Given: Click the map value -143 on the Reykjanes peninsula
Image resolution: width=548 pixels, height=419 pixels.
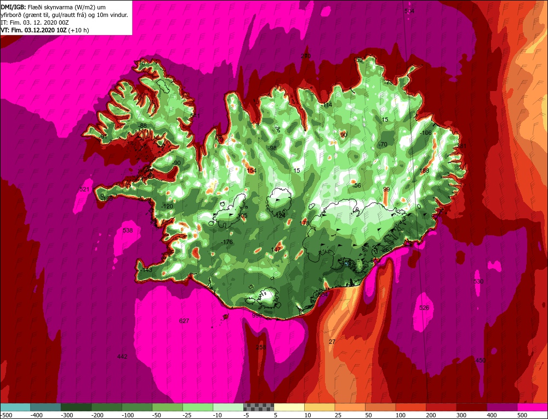Looking at the screenshot, I should [146, 270].
